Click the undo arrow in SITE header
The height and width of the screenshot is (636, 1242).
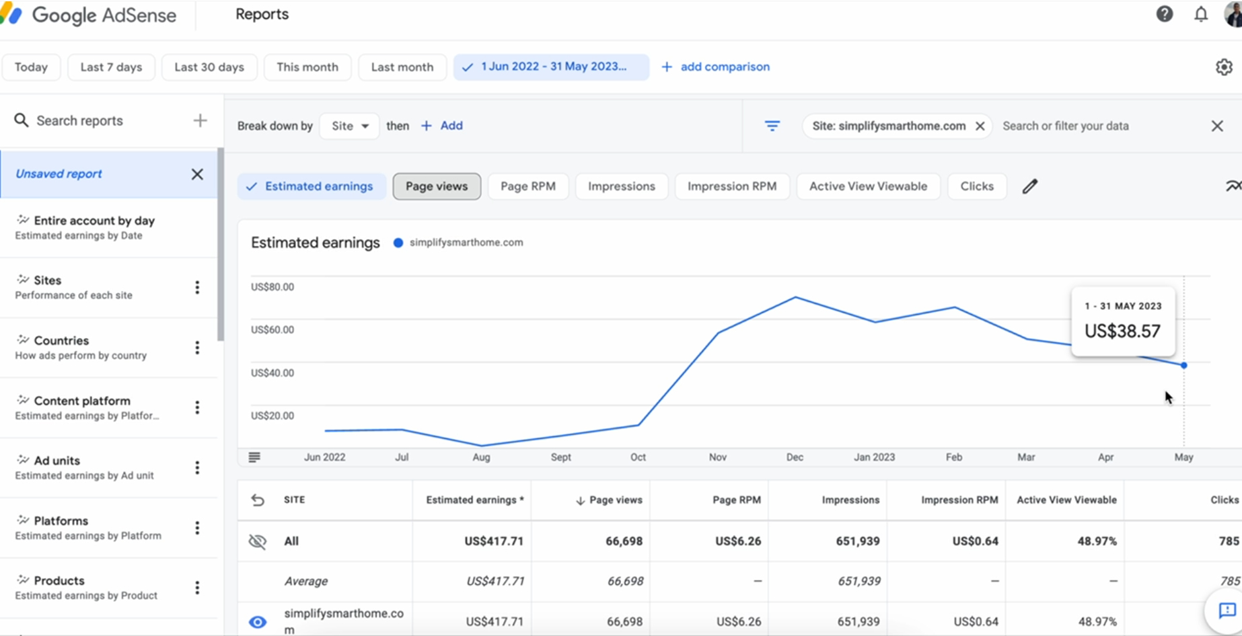pyautogui.click(x=258, y=500)
